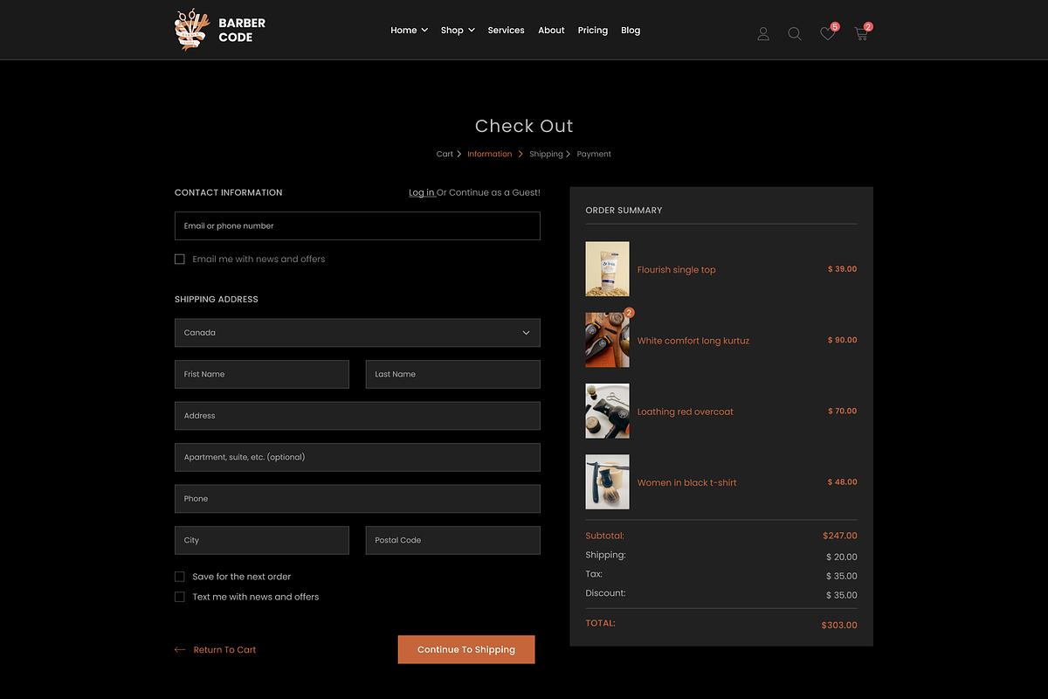Click White comfort long kurtuz product name
Image resolution: width=1048 pixels, height=699 pixels.
693,341
